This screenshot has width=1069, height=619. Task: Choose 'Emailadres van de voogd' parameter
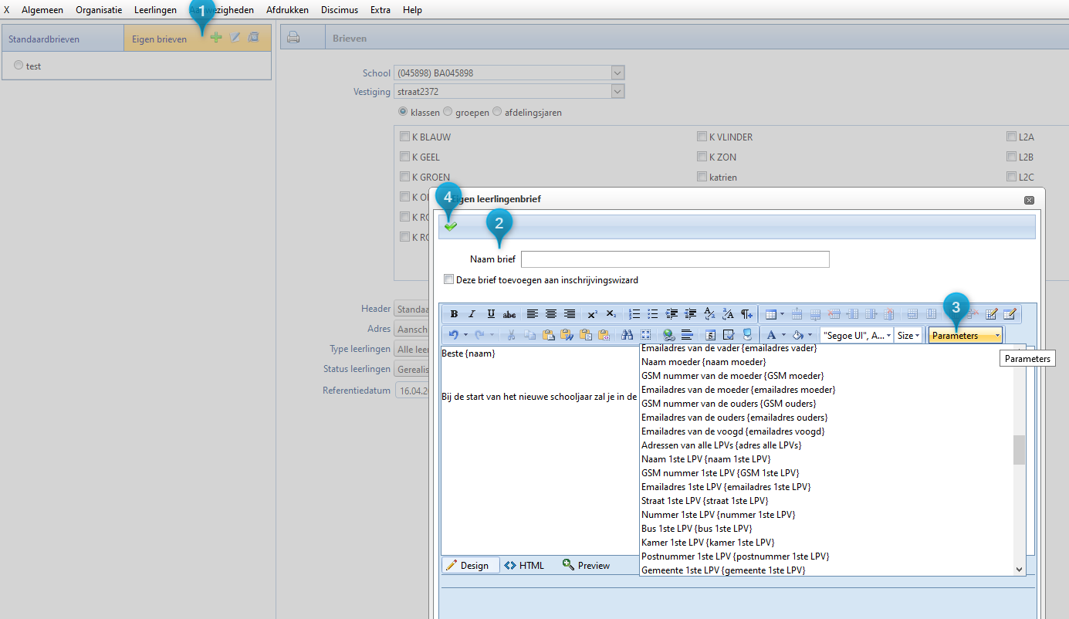coord(732,431)
